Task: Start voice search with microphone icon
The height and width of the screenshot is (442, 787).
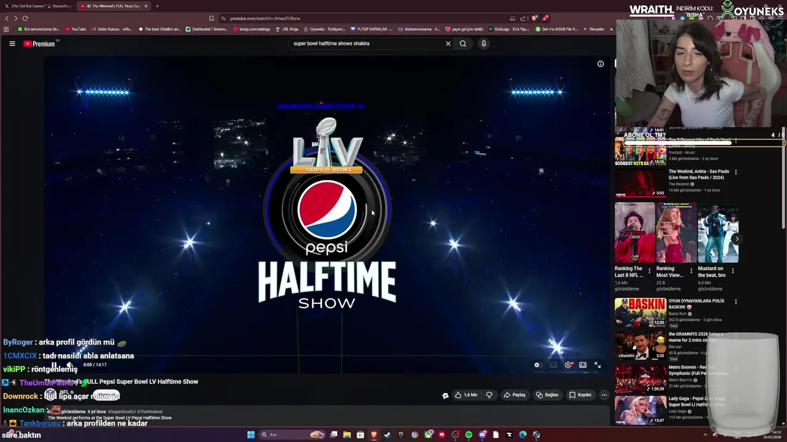Action: [x=484, y=44]
